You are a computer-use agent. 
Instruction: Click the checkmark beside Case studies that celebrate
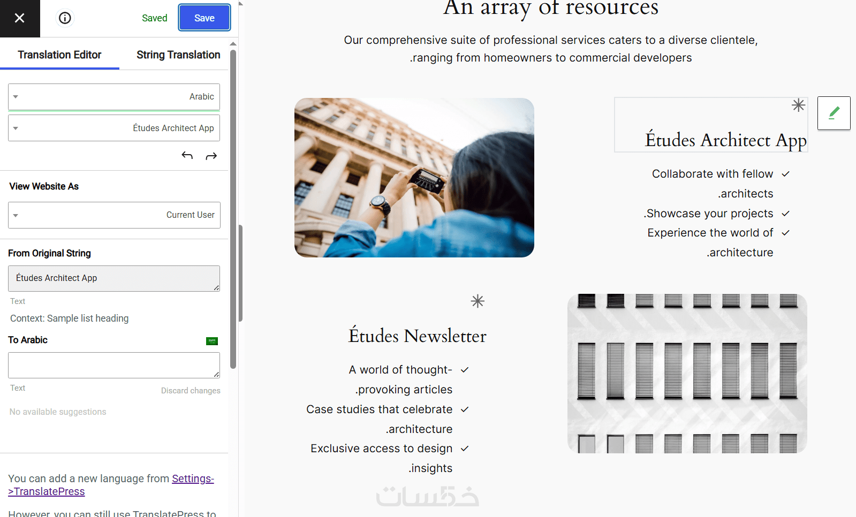pos(465,409)
